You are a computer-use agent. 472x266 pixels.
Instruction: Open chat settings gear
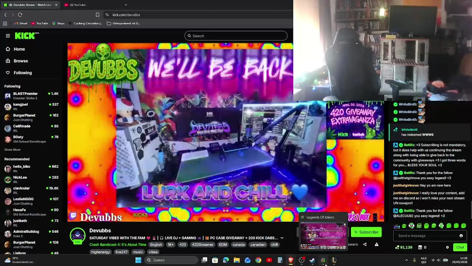(447, 247)
